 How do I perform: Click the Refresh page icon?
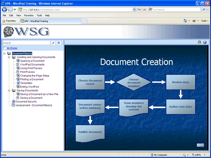139,10
